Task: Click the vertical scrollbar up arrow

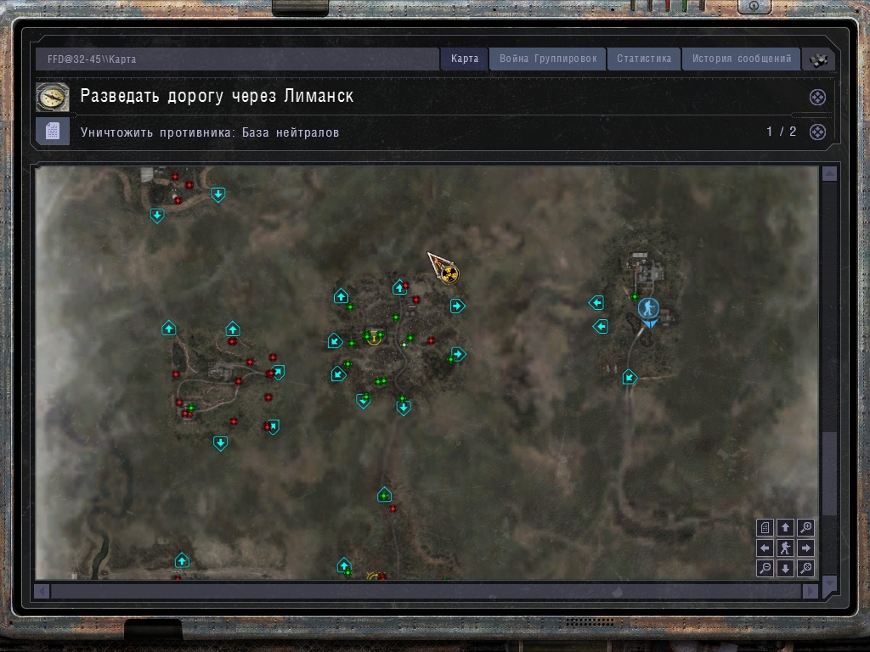Action: pyautogui.click(x=829, y=175)
